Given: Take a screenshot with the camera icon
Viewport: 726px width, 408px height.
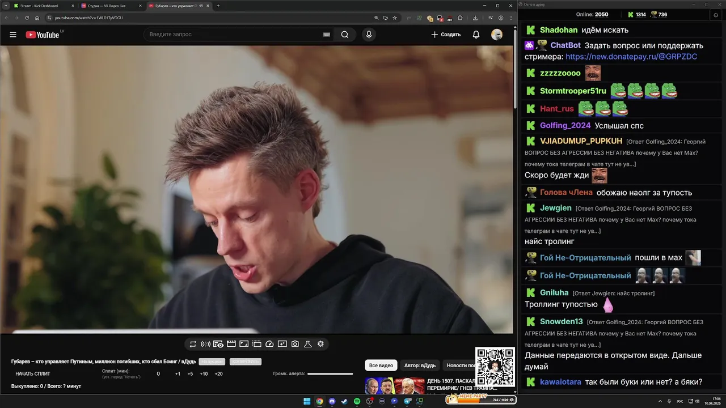Looking at the screenshot, I should [295, 344].
